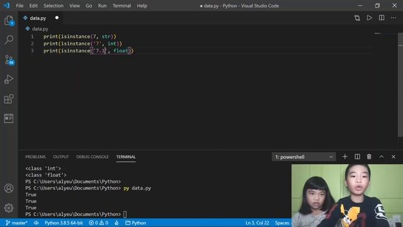Viewport: 403px width, 227px height.
Task: Open changes compare icon in editor toolbar
Action: point(357,18)
